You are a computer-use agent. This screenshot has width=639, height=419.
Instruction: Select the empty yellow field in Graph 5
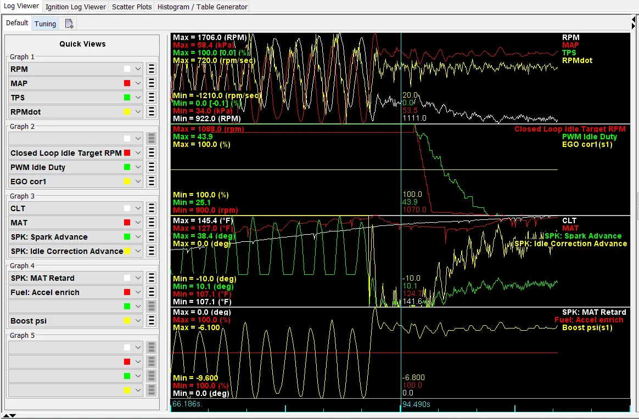tap(75, 390)
